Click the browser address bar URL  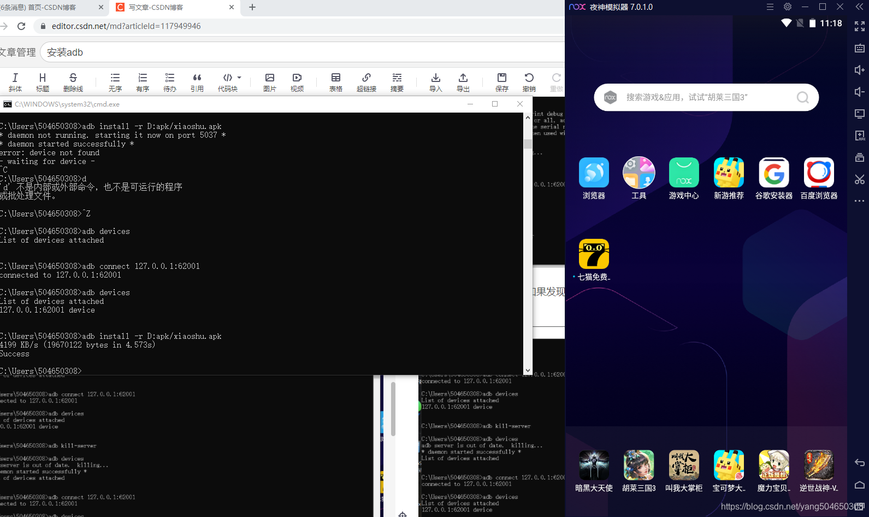pyautogui.click(x=126, y=26)
